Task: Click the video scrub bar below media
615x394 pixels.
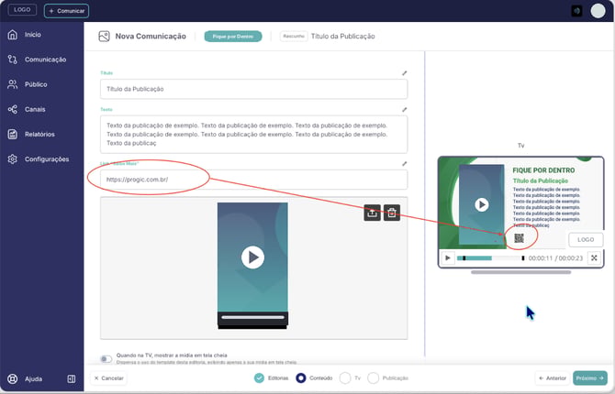Action: click(252, 317)
